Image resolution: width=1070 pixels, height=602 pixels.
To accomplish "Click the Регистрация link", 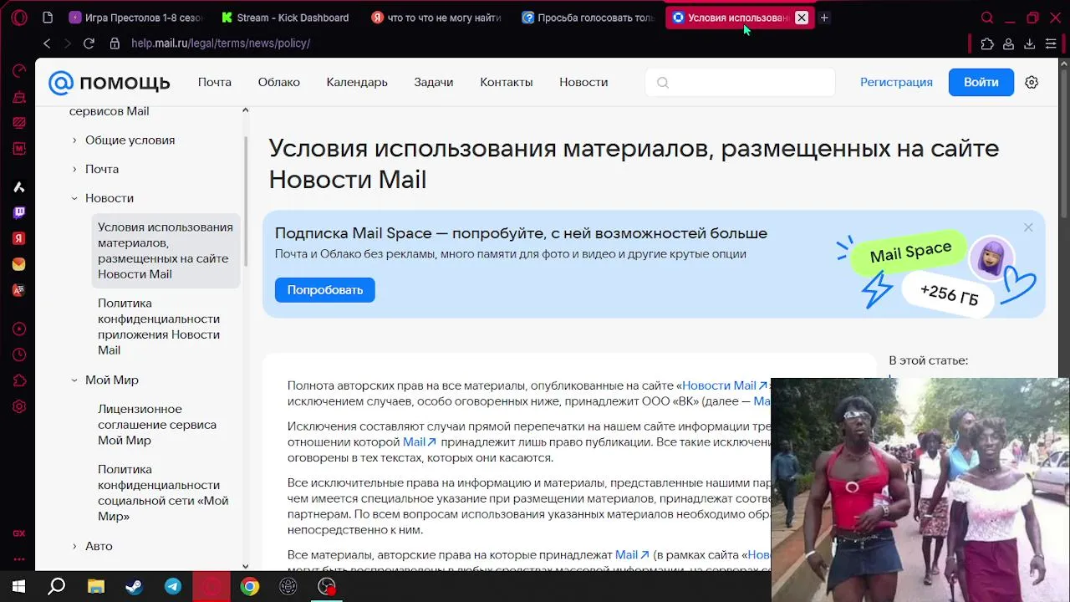I will [896, 82].
